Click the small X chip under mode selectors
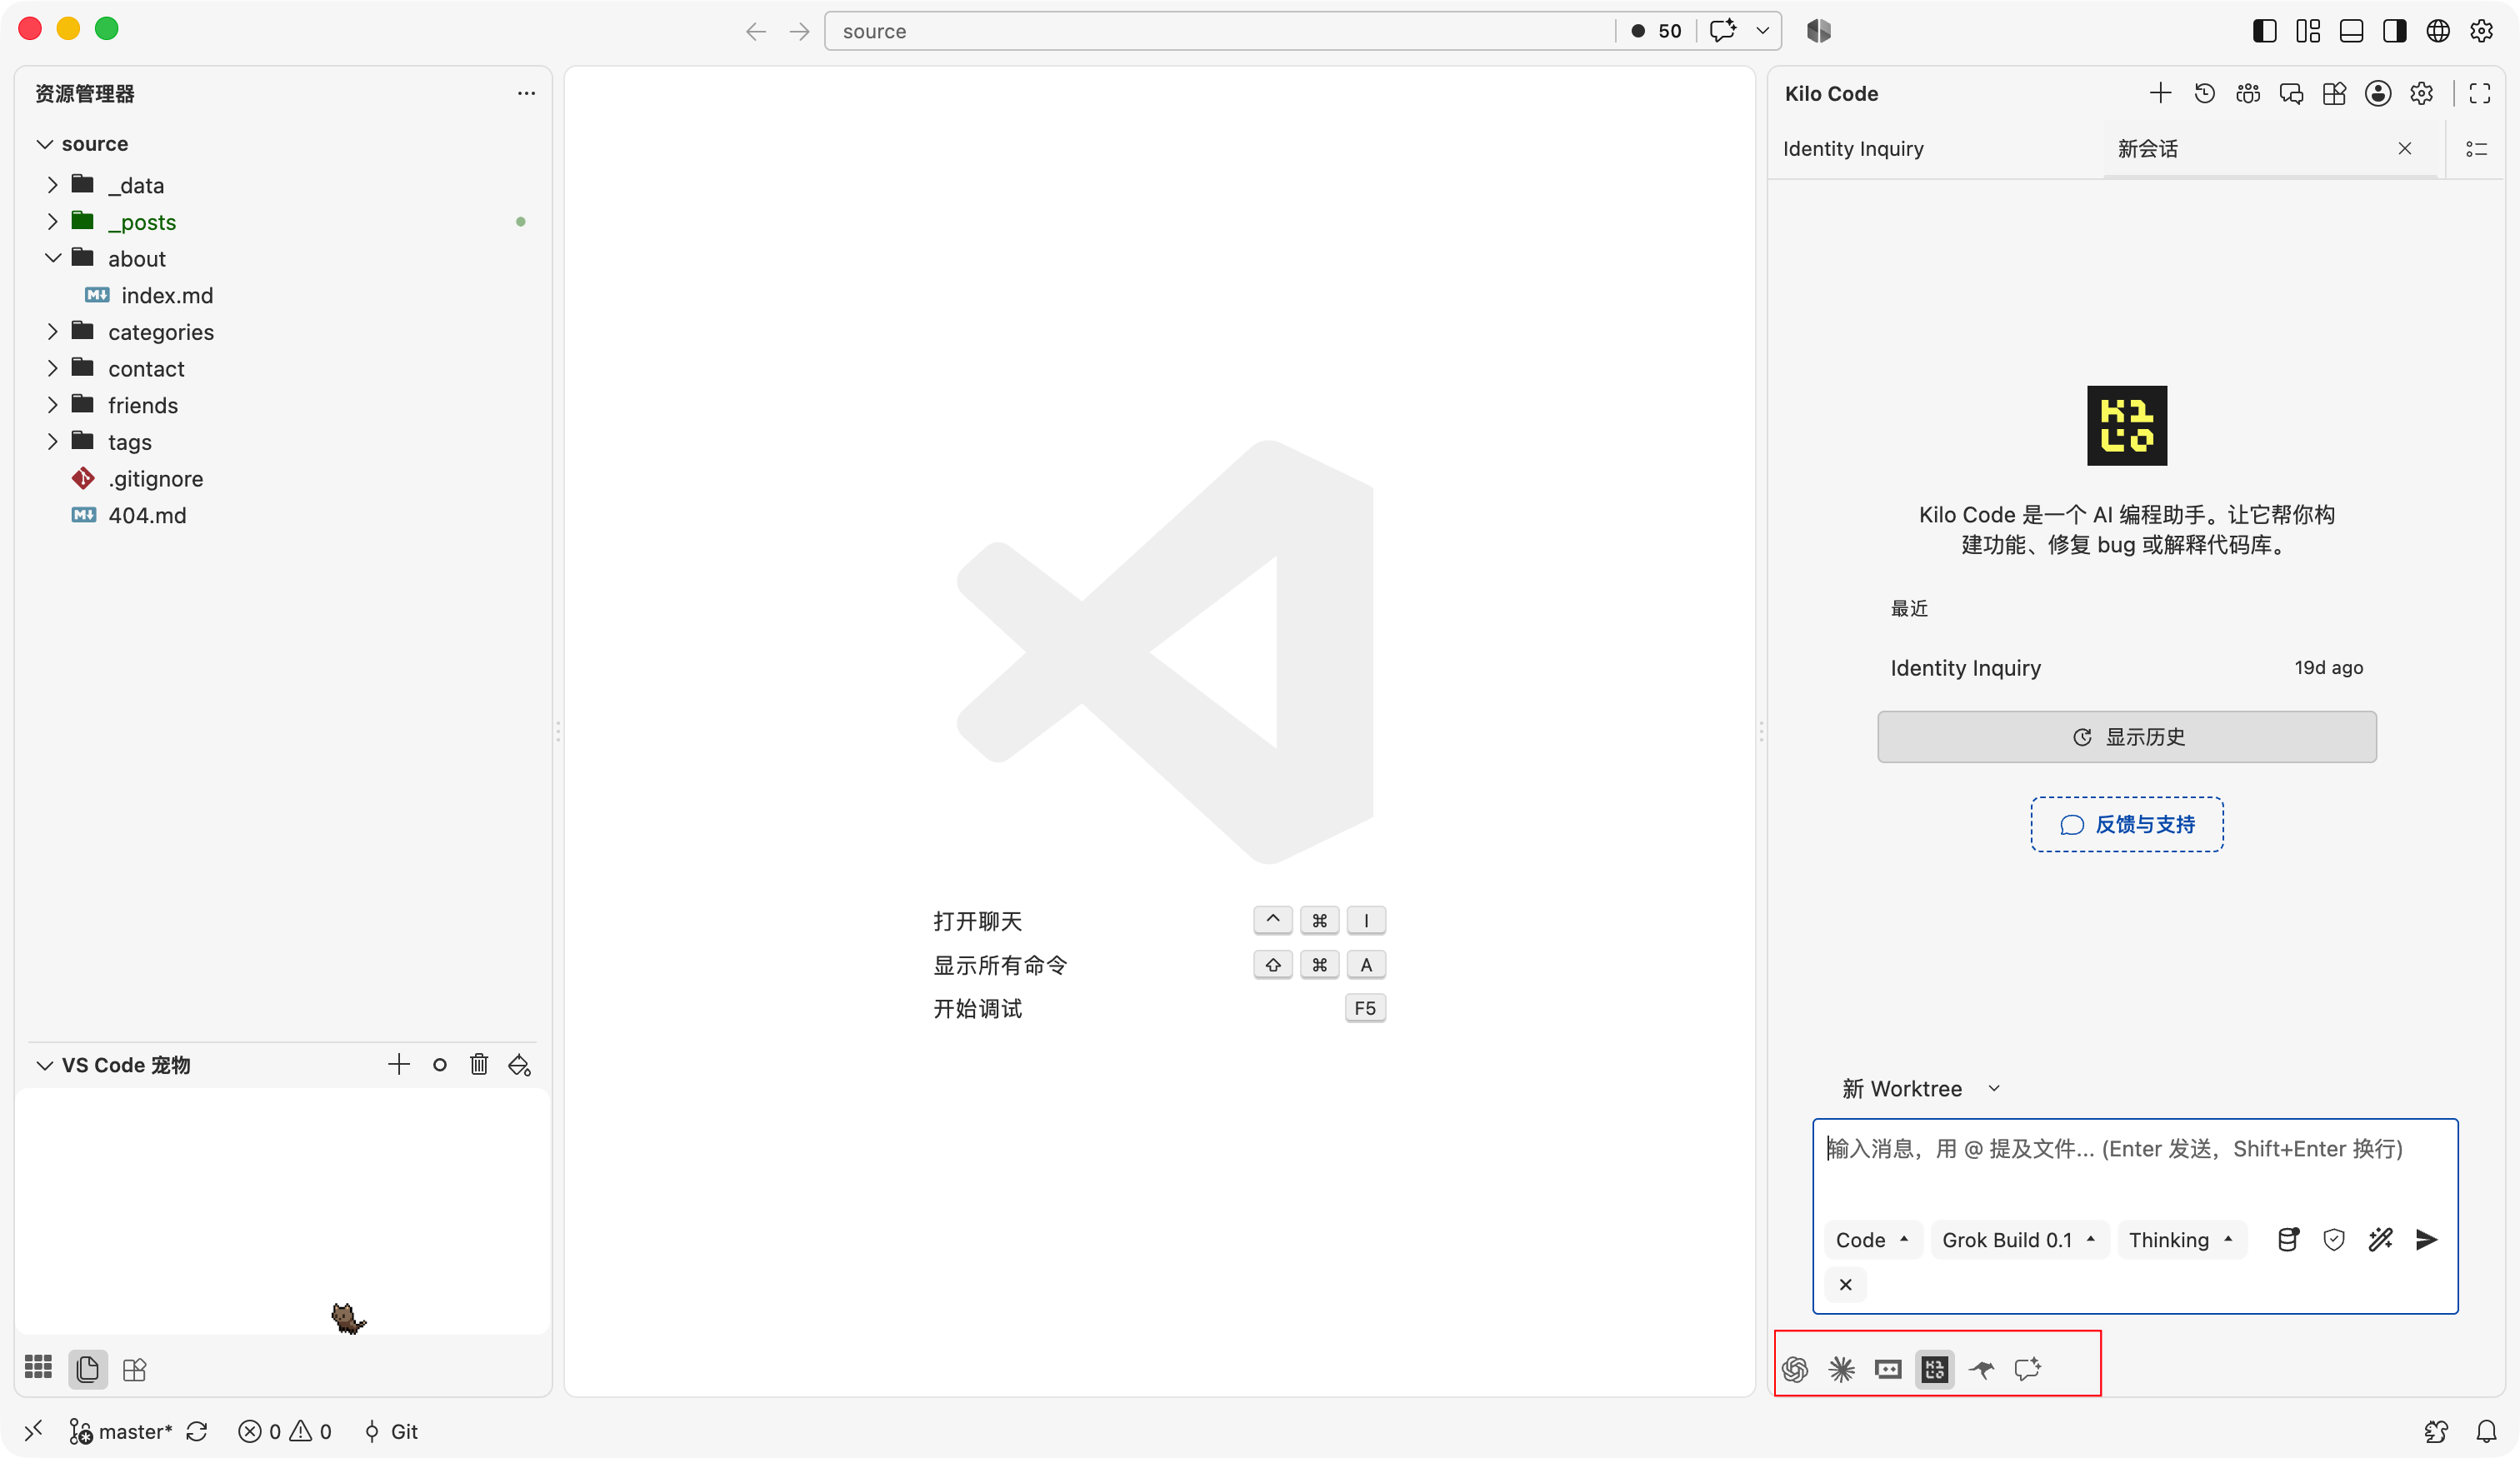The height and width of the screenshot is (1458, 2520). (1846, 1284)
